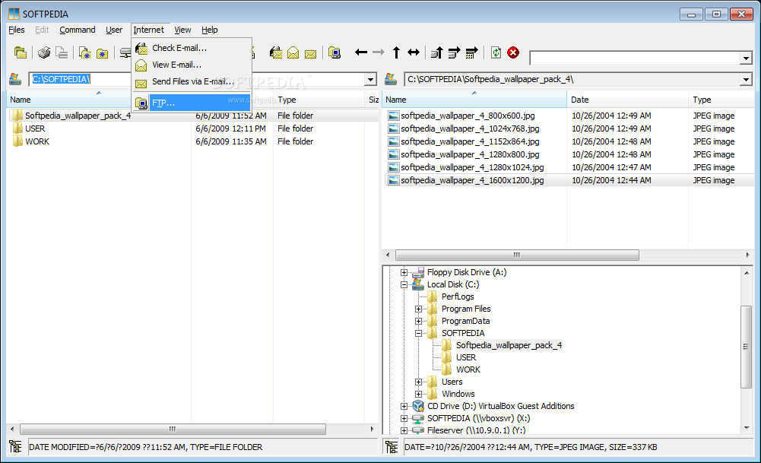
Task: Sort left pane by Name column header
Action: [69, 100]
